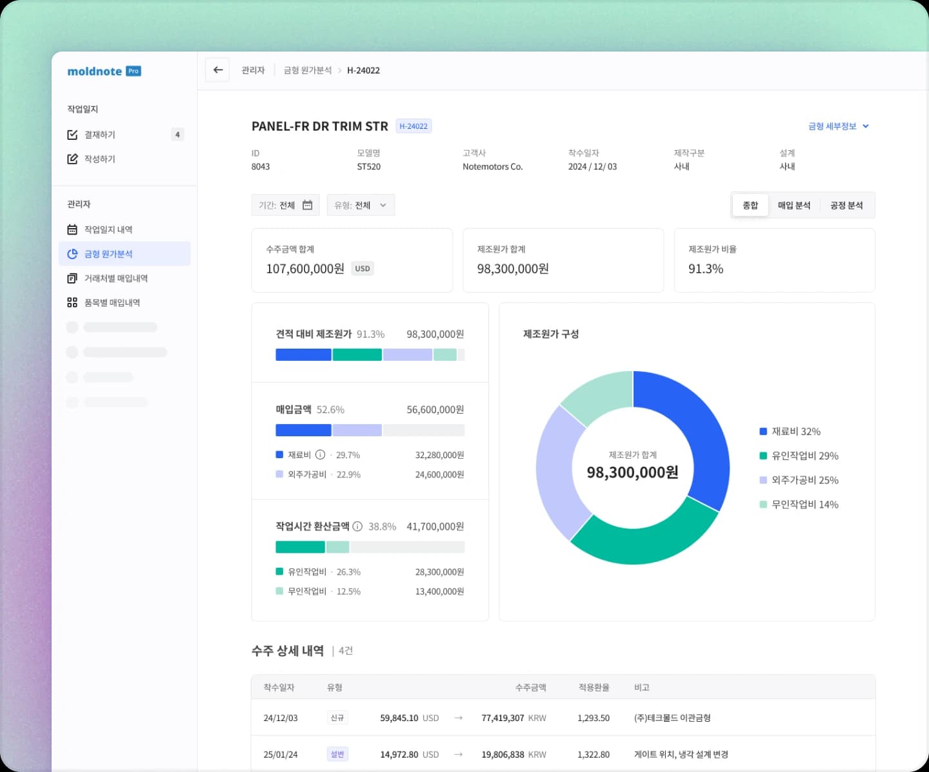Click info icon beside 작업시간 환산금액
The width and height of the screenshot is (929, 772).
[357, 526]
